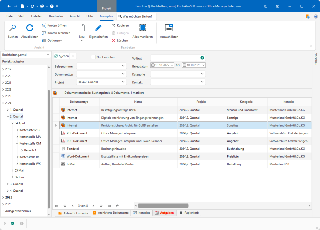This screenshot has width=320, height=230.
Task: Click the Kopieren icon
Action: point(113,25)
